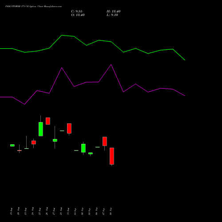Screen dimensions: 222x222
Task: Select the red candle for 07 Sep
Action: pos(105,141)
